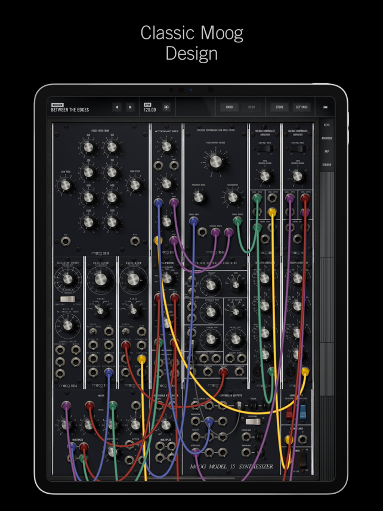383x511 pixels.
Task: Click the empty control input jack on low pass filter
Action: tap(202, 232)
